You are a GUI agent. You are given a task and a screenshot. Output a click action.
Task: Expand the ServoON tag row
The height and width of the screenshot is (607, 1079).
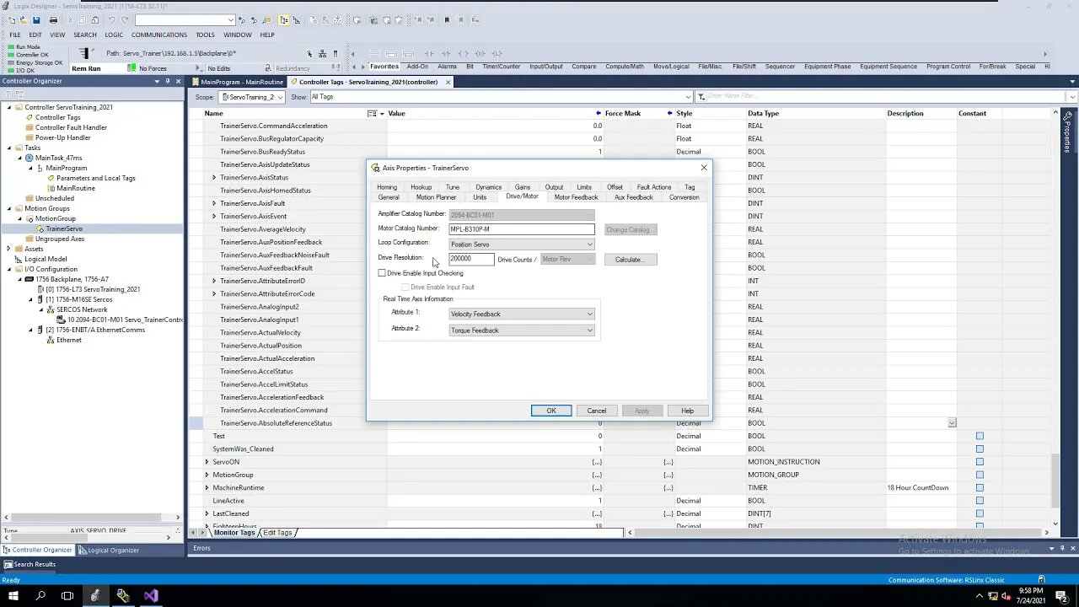pos(207,462)
